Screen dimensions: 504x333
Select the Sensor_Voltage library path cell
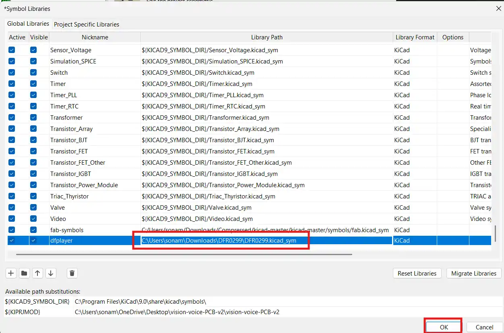click(267, 50)
